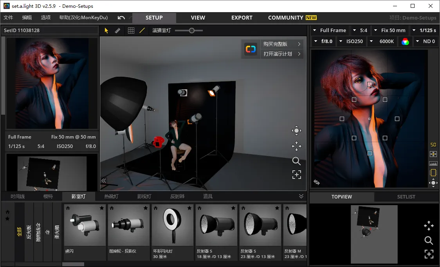The height and width of the screenshot is (267, 440).
Task: Click the 购买完整版 button
Action: coord(281,44)
